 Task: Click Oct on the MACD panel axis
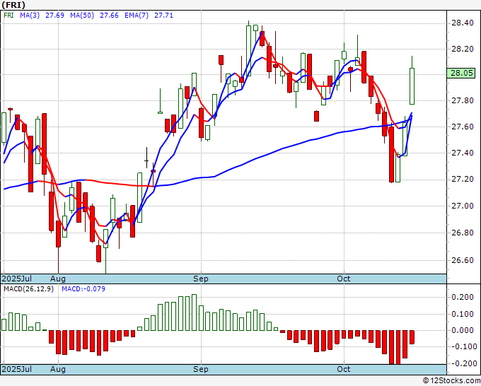343,369
